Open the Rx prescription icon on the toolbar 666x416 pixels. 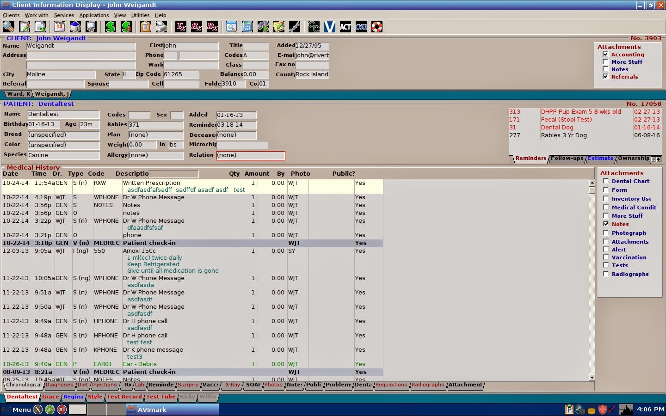196,27
